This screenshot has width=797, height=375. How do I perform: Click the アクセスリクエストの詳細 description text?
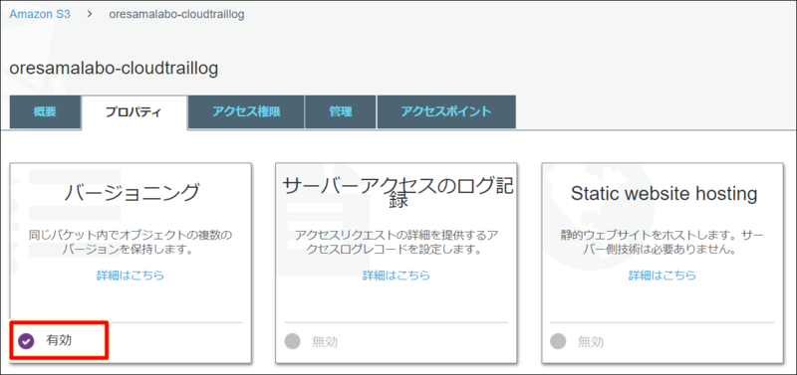click(397, 243)
